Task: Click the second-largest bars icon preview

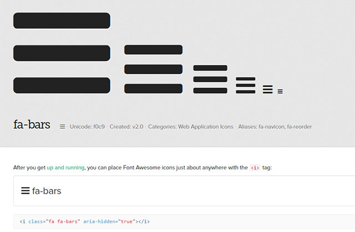Action: pyautogui.click(x=153, y=69)
